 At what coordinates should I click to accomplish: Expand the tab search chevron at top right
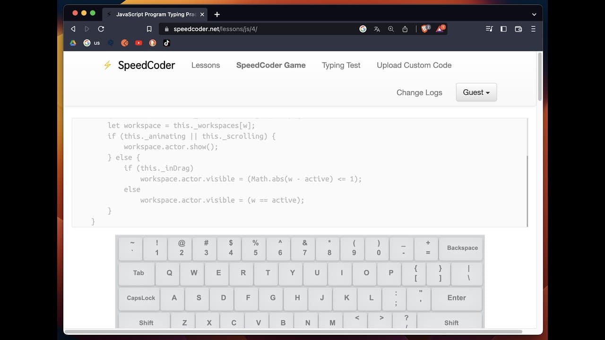[x=534, y=14]
